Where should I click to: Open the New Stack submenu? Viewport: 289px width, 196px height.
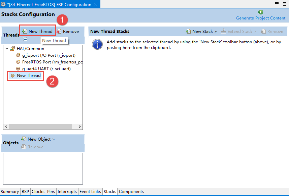(216, 32)
